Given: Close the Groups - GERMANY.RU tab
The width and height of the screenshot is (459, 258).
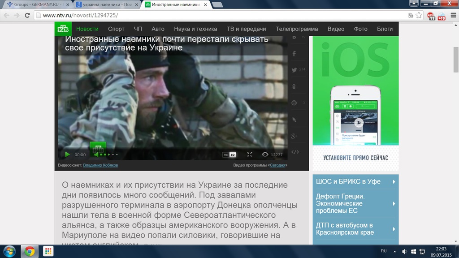Looking at the screenshot, I should point(68,4).
